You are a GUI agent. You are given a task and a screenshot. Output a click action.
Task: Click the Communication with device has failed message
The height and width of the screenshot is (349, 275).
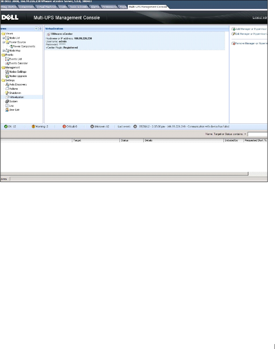208,127
